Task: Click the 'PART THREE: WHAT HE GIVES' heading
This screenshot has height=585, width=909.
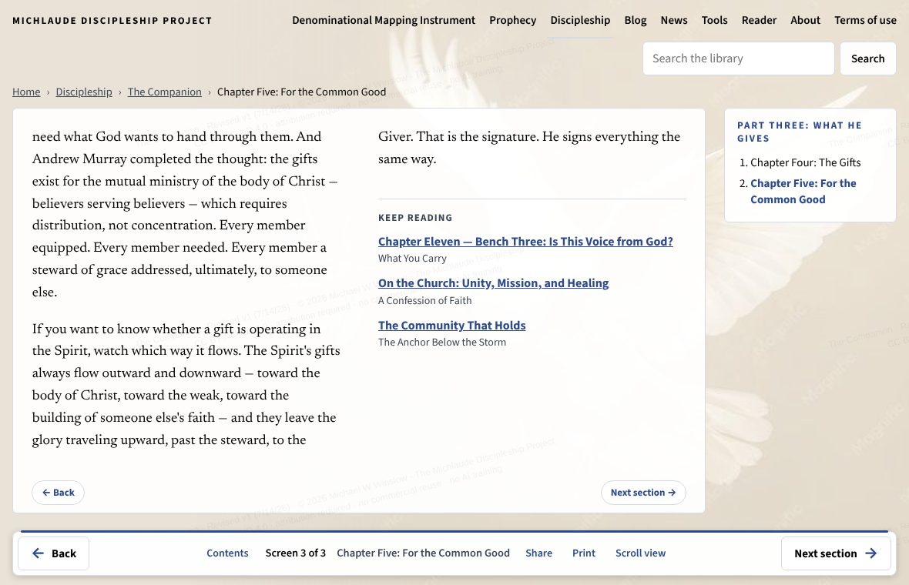Action: tap(800, 132)
